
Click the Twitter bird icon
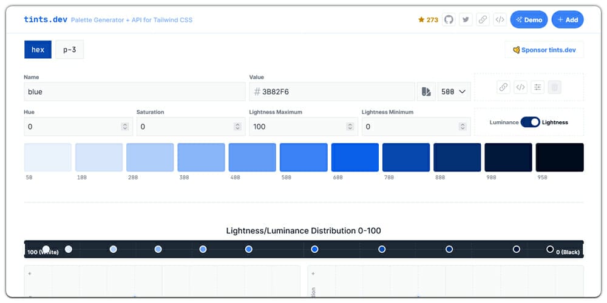pyautogui.click(x=466, y=19)
